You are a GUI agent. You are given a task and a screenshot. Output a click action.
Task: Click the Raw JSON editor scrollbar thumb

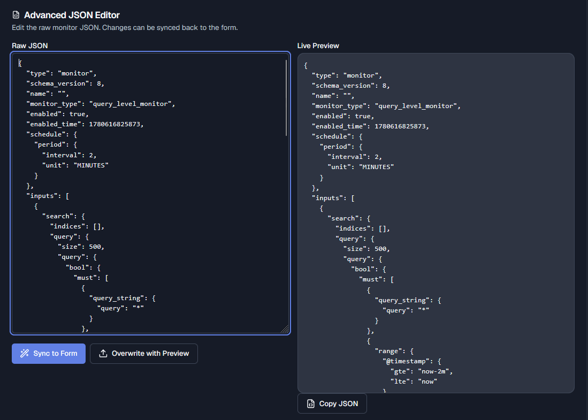tap(286, 98)
